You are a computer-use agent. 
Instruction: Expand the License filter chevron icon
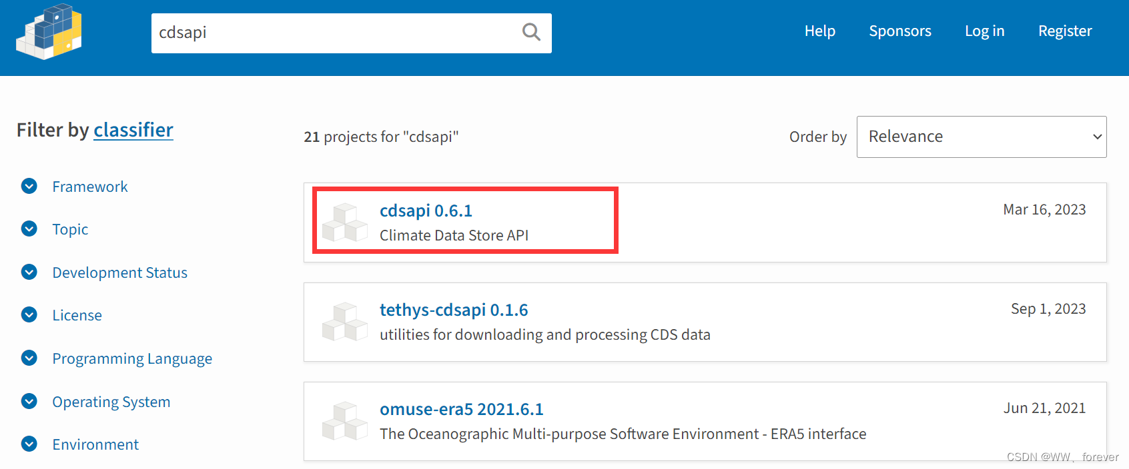point(29,314)
